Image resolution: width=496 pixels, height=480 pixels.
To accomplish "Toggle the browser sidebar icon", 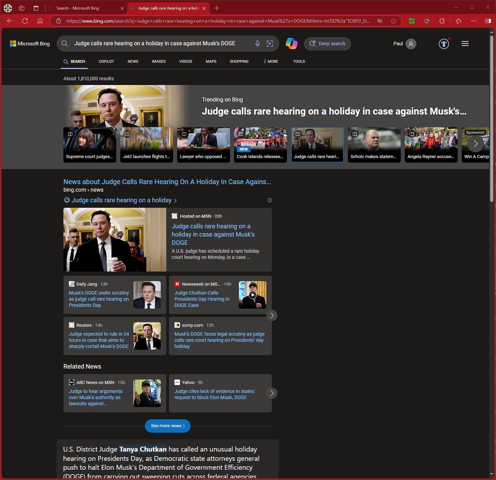I will tap(488, 21).
